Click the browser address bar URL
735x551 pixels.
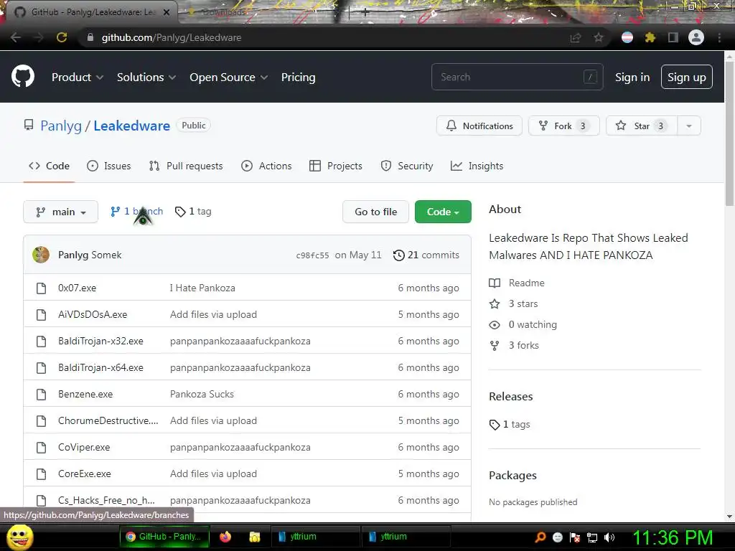coord(172,37)
